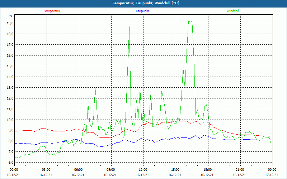Screen dimensions: 287x179
Task: Click the green Windchill legend label
Action: tap(233, 11)
